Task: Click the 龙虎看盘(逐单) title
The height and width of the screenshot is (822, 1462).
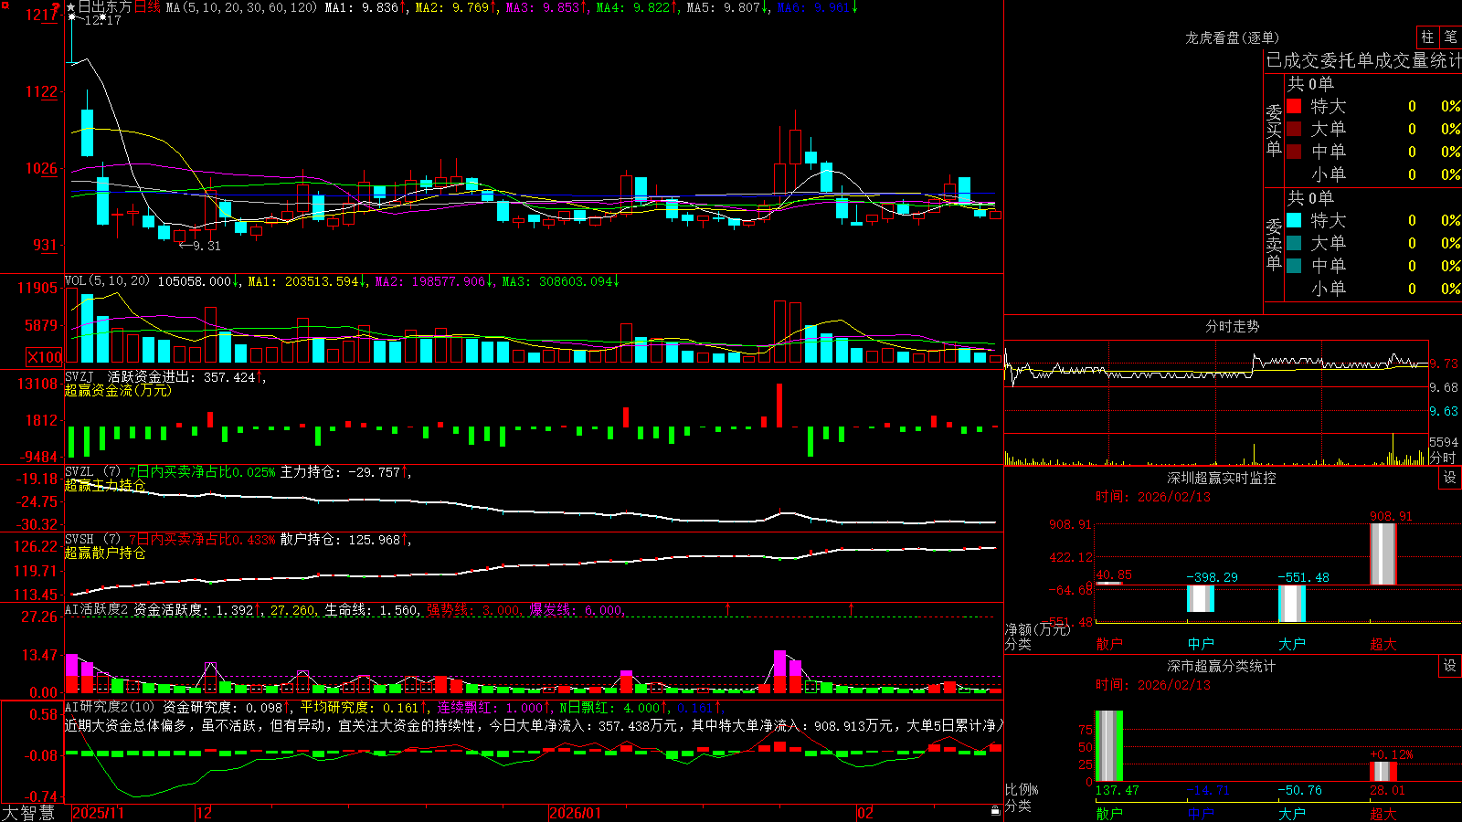Action: [x=1232, y=37]
